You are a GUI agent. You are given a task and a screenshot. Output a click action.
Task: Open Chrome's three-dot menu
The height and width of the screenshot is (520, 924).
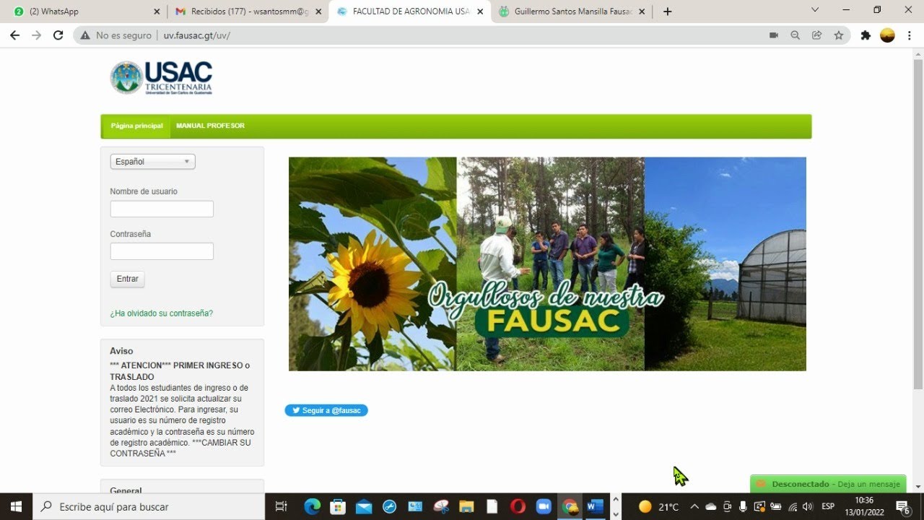coord(908,35)
